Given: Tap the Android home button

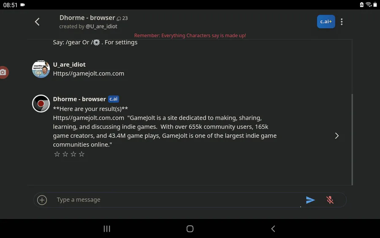Looking at the screenshot, I should 190,229.
